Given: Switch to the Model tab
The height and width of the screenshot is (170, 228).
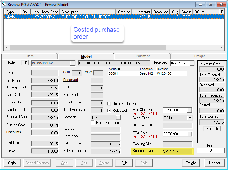Looking at the screenshot, I should (x=86, y=56).
